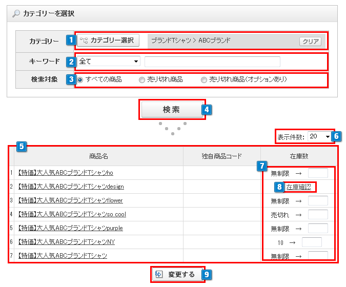This screenshot has width=346, height=287.
Task: Select 売り切れ商品(オプションあり) radio option
Action: tap(204, 80)
